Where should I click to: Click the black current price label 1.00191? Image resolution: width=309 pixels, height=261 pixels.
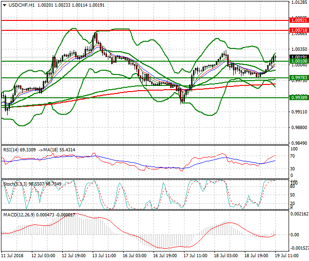pyautogui.click(x=299, y=57)
